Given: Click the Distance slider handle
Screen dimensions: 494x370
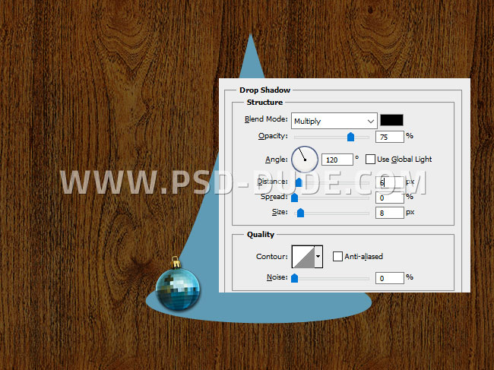Looking at the screenshot, I should [299, 182].
